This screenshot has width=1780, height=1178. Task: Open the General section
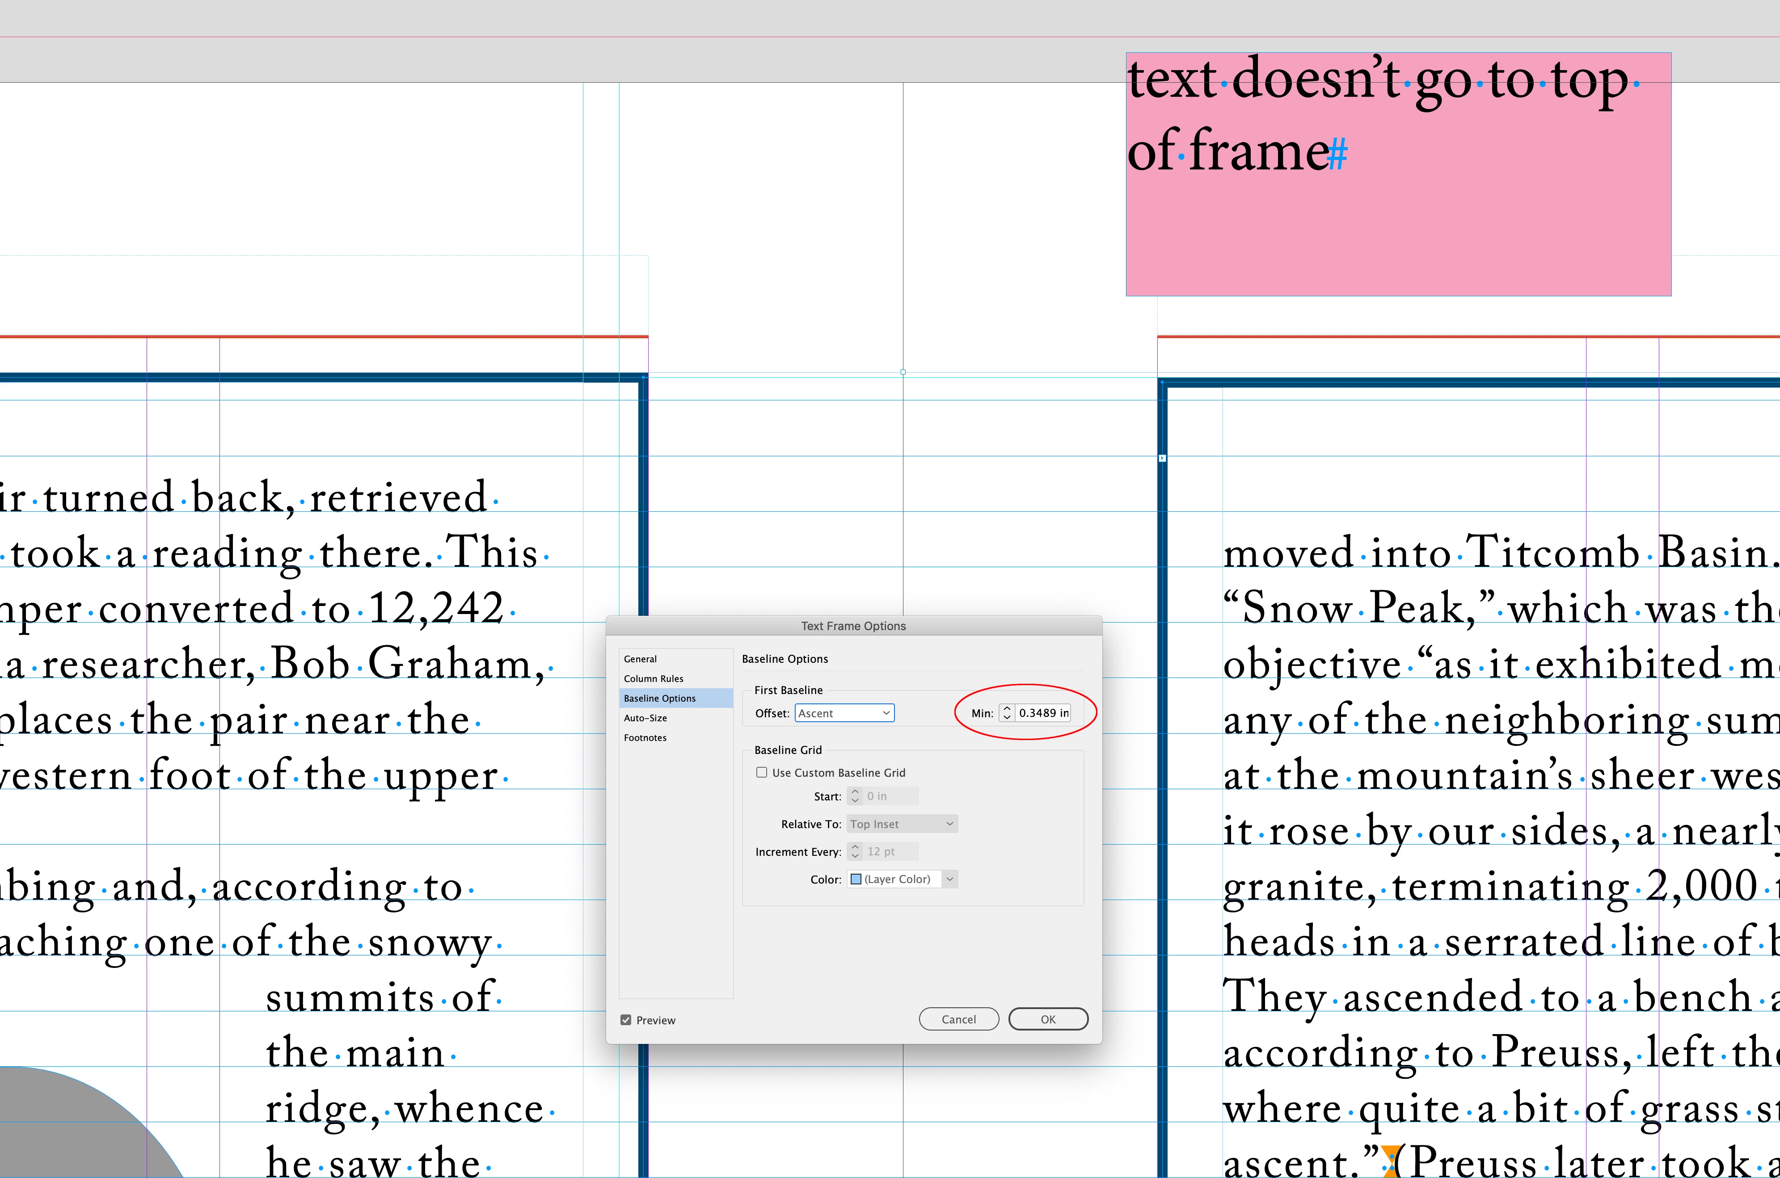640,659
